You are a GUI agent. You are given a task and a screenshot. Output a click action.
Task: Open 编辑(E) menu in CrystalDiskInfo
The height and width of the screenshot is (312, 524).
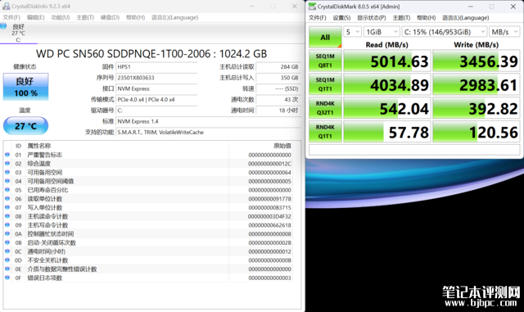coord(35,17)
